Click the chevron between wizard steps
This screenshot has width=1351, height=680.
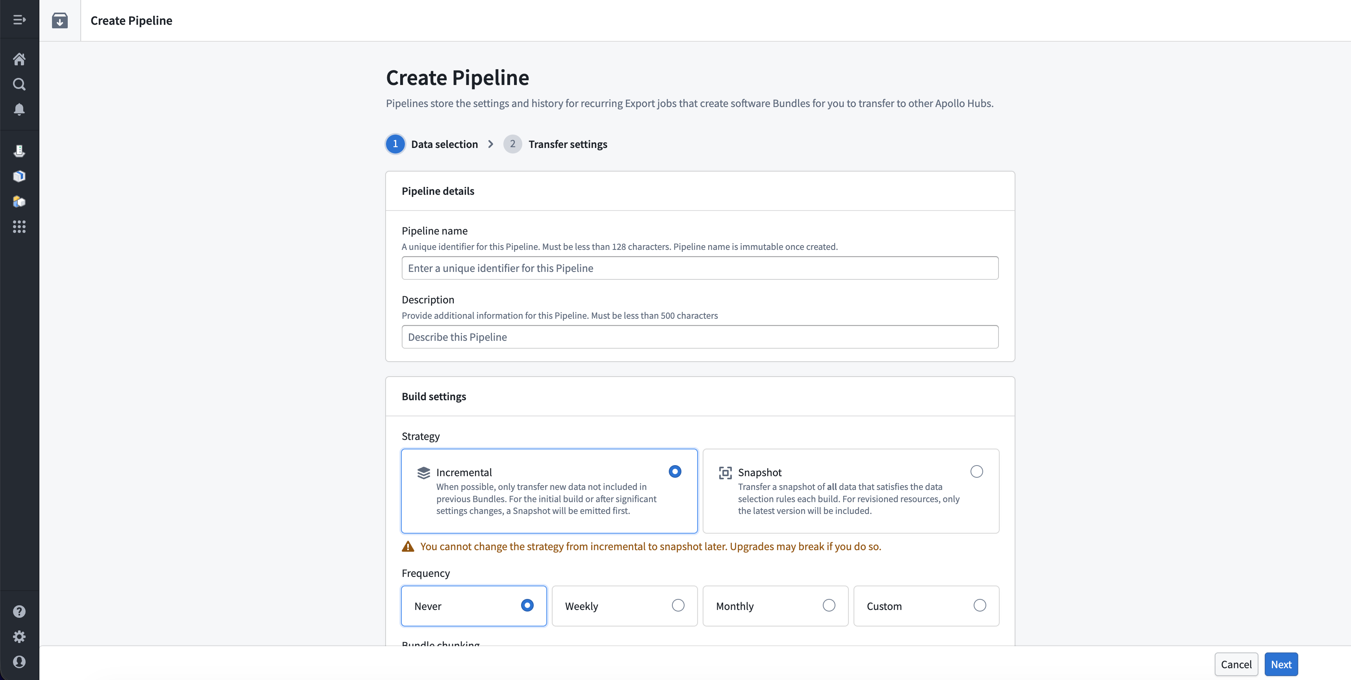491,144
